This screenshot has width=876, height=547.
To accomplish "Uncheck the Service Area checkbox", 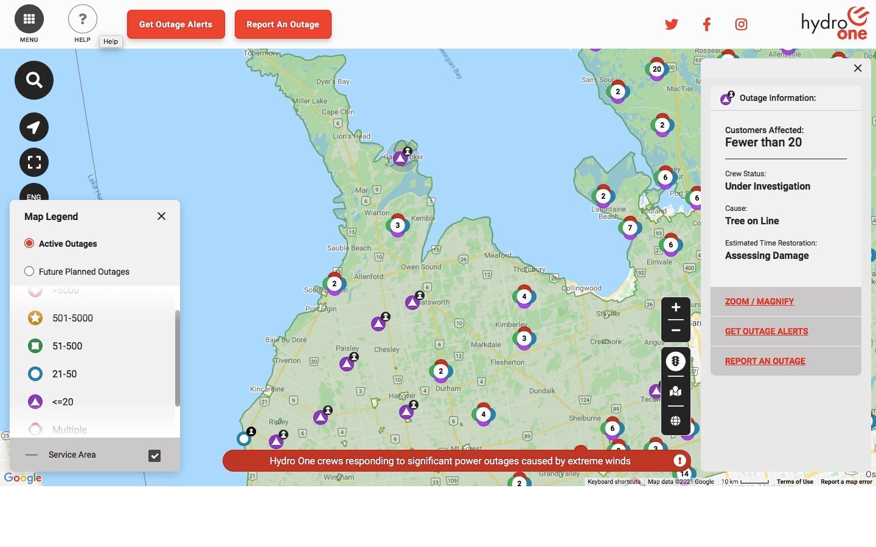I will coord(155,455).
